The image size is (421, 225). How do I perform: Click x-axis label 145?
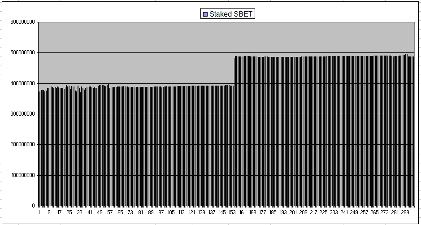point(222,212)
